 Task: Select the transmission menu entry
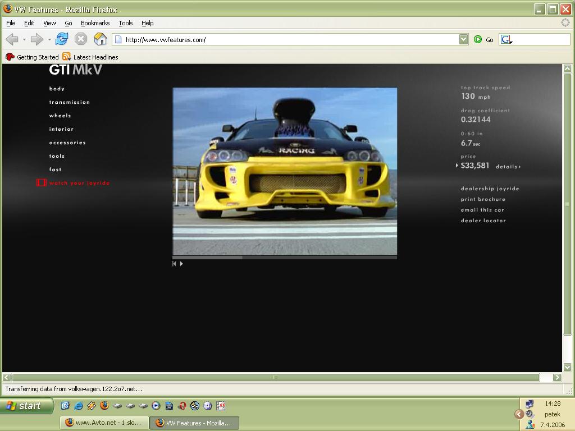click(70, 102)
